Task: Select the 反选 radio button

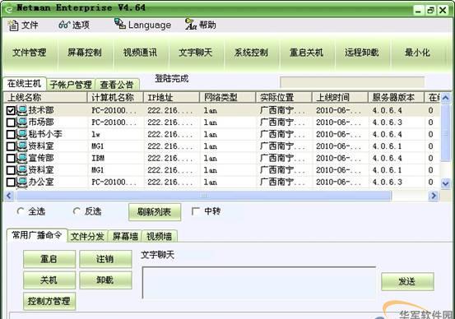Action: click(x=77, y=211)
